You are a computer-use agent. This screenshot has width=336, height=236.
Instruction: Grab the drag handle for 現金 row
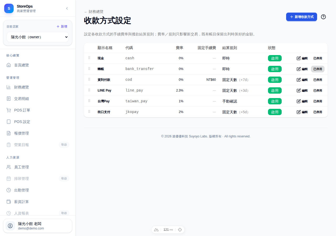[89, 58]
